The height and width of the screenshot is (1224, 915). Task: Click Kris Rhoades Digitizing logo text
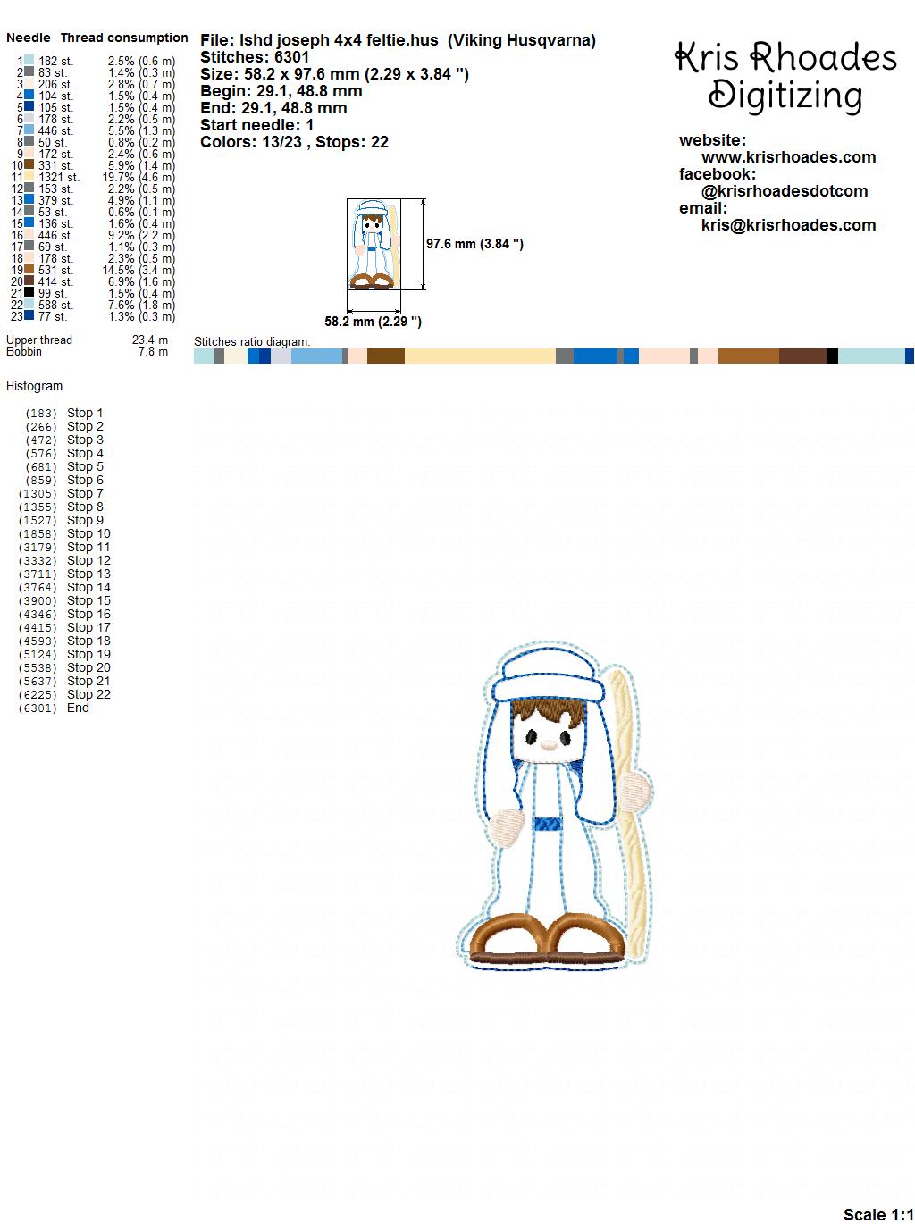[x=785, y=77]
